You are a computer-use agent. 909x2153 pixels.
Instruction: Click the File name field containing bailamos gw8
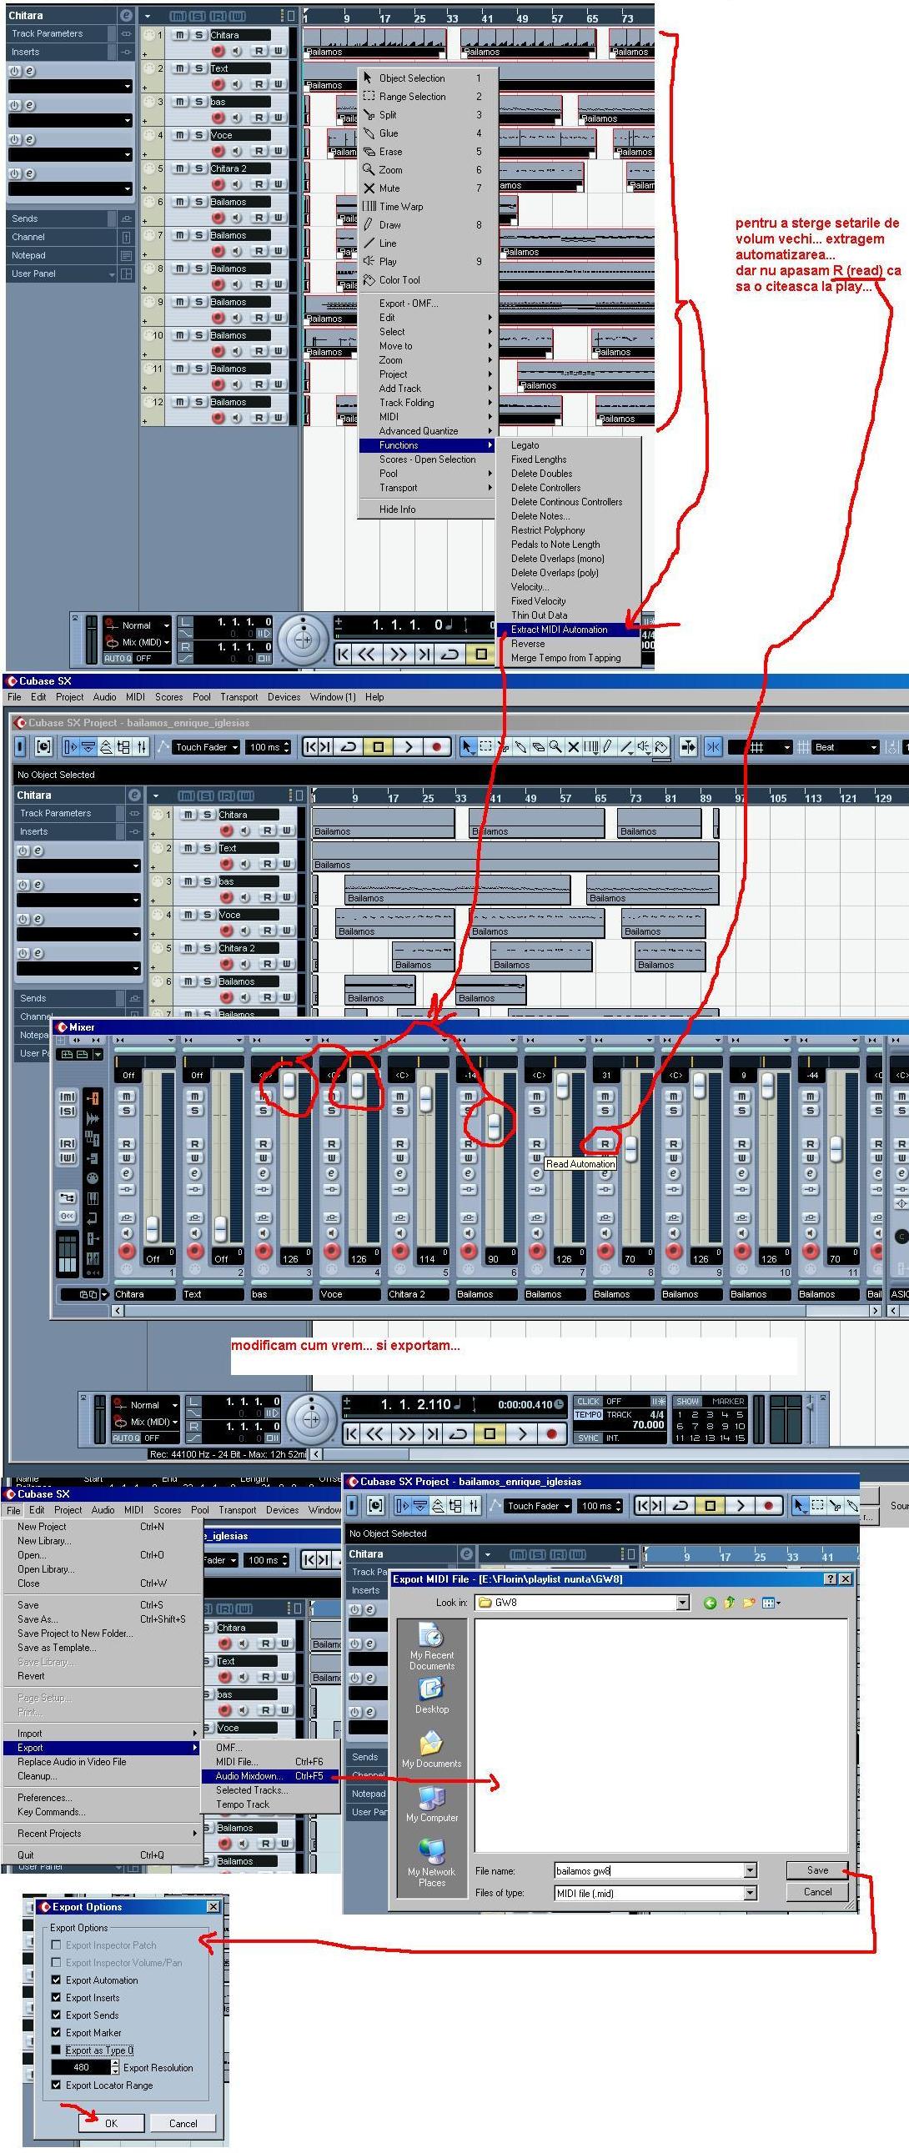[648, 1870]
